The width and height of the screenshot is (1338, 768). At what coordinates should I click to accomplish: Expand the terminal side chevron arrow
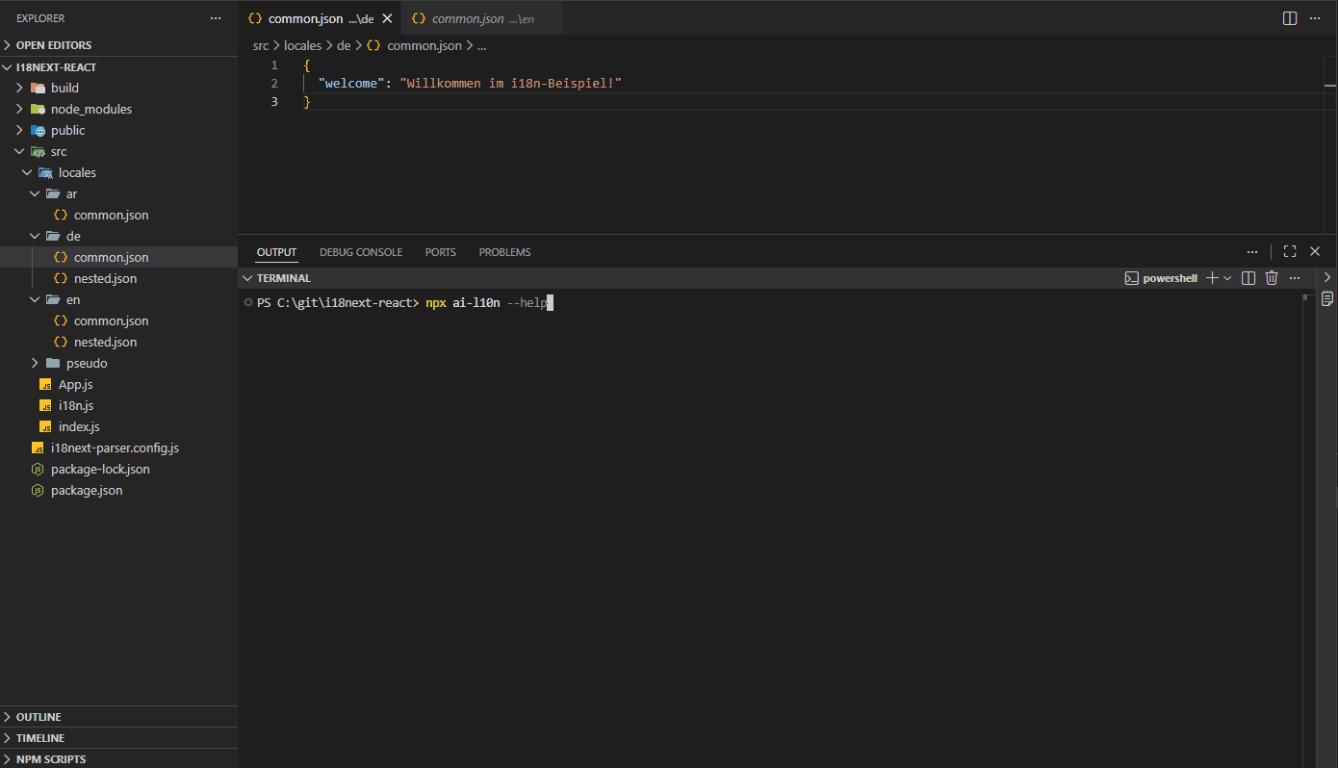pyautogui.click(x=1327, y=277)
